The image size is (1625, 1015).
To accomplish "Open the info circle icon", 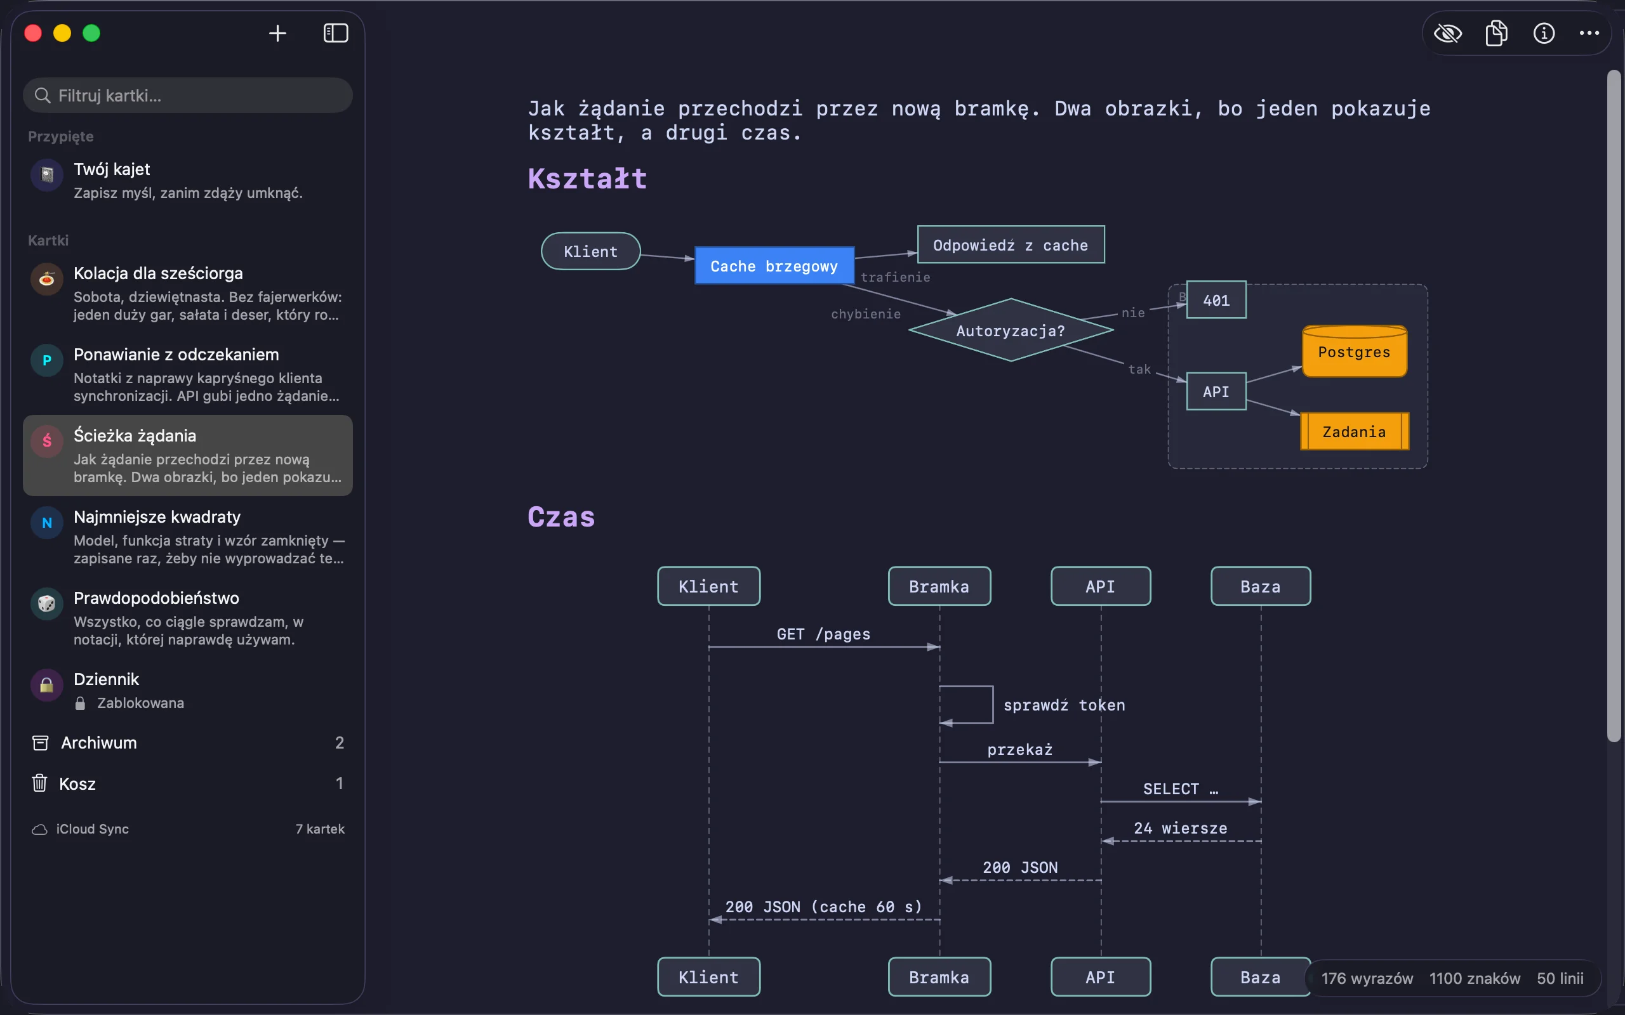I will (1544, 33).
